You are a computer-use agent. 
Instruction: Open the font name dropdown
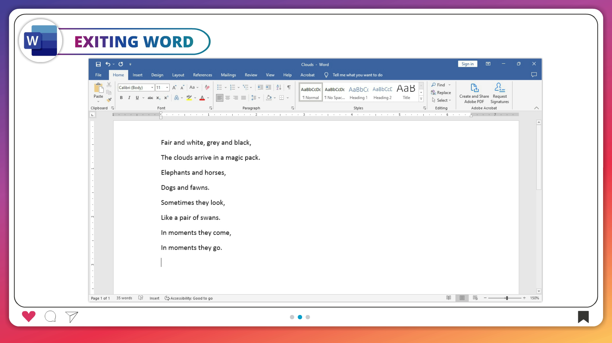click(x=152, y=87)
